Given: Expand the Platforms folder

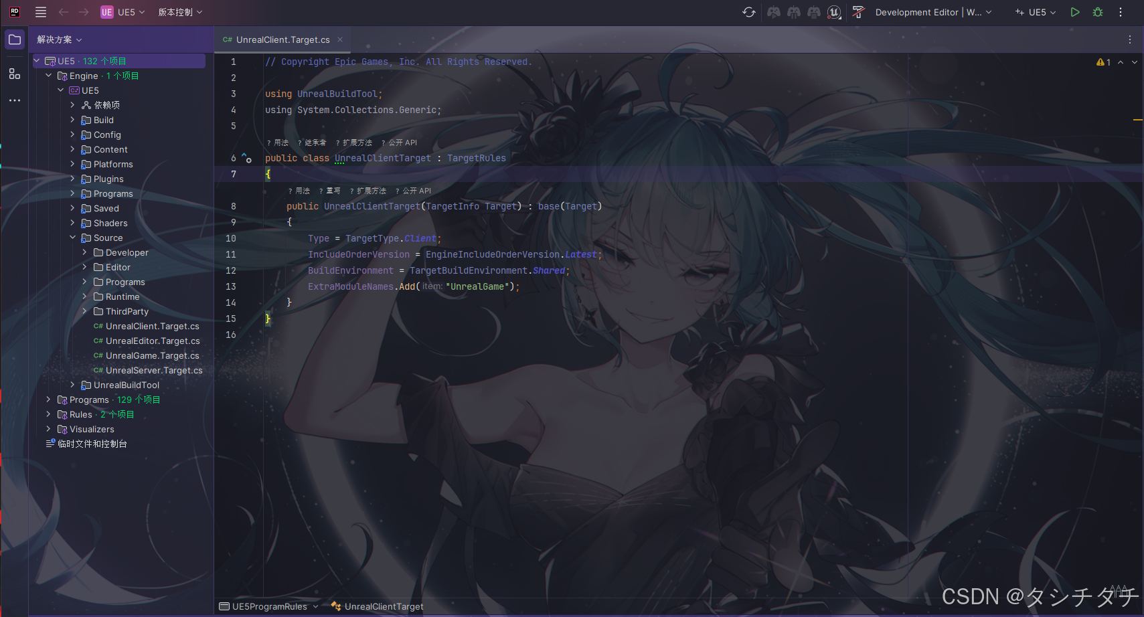Looking at the screenshot, I should point(73,164).
